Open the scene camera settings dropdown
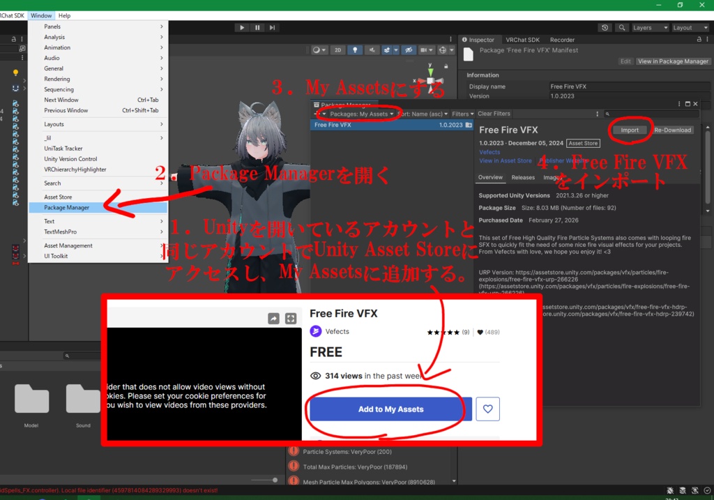 (426, 50)
